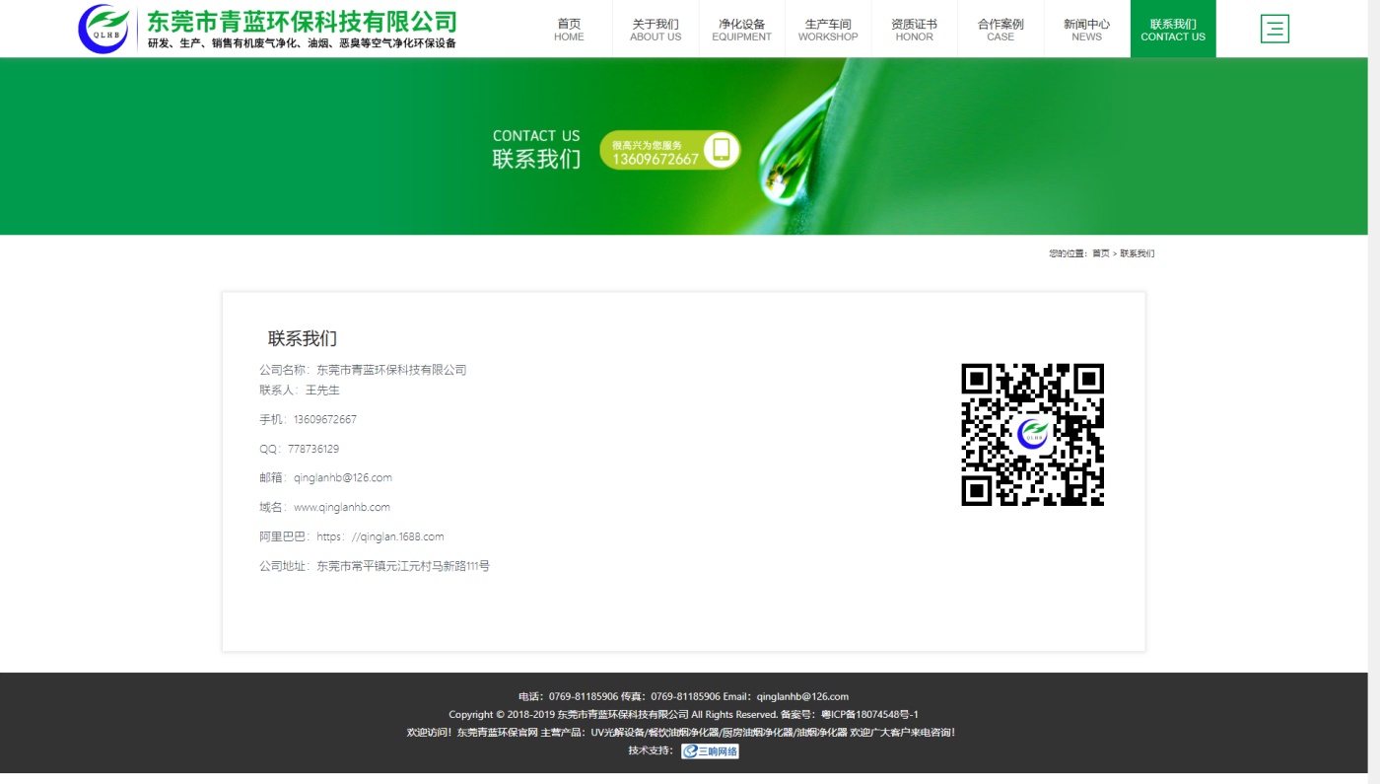Open the hamburger menu icon
Screen dimensions: 1380x784
click(1275, 29)
